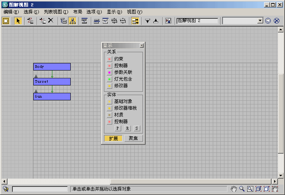Screen dimensions: 285x195
Task: Toggle the 材质 entity color swatch
Action: click(110, 115)
